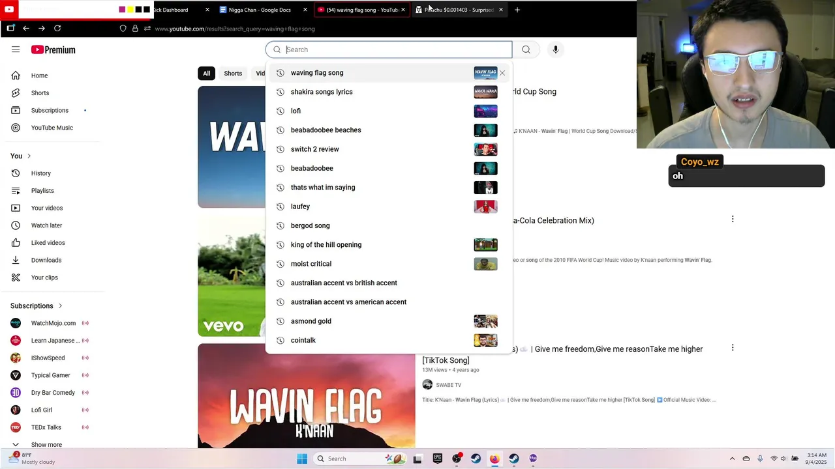Go back with browser back arrow
835x469 pixels.
coord(26,29)
